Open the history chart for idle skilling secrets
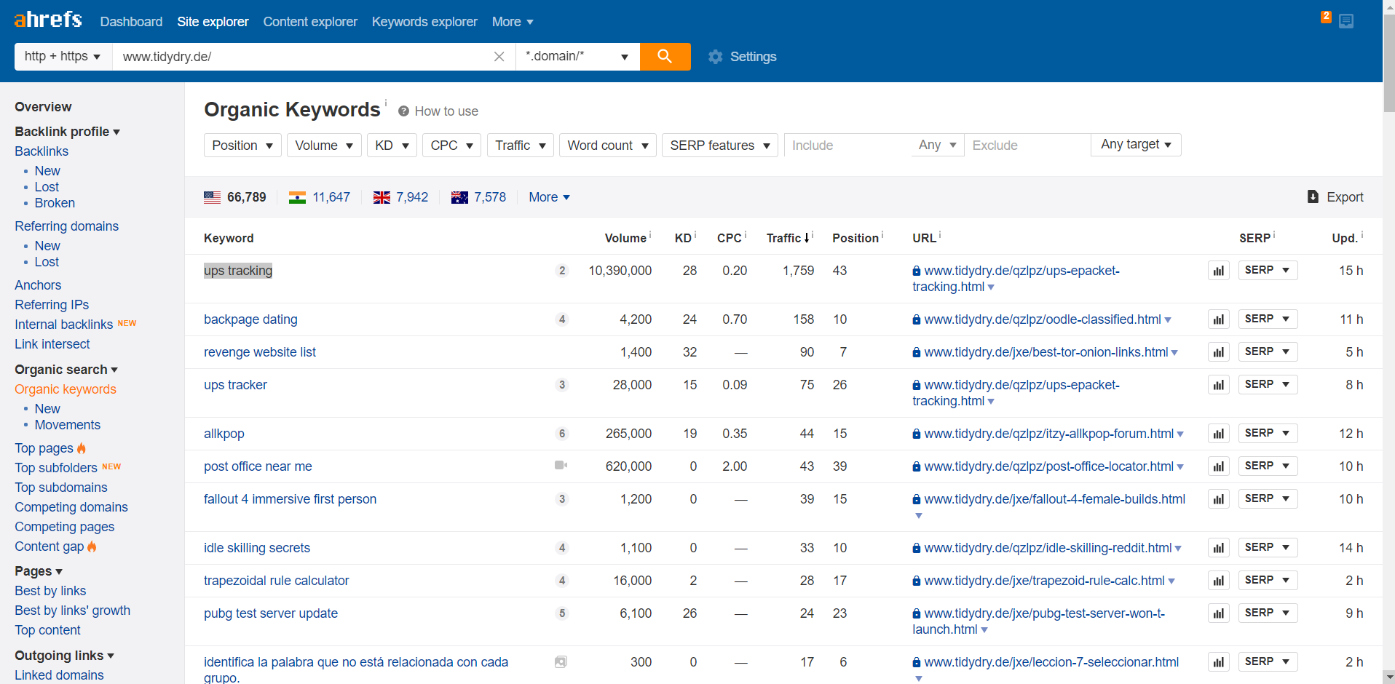The height and width of the screenshot is (684, 1395). pyautogui.click(x=1219, y=548)
